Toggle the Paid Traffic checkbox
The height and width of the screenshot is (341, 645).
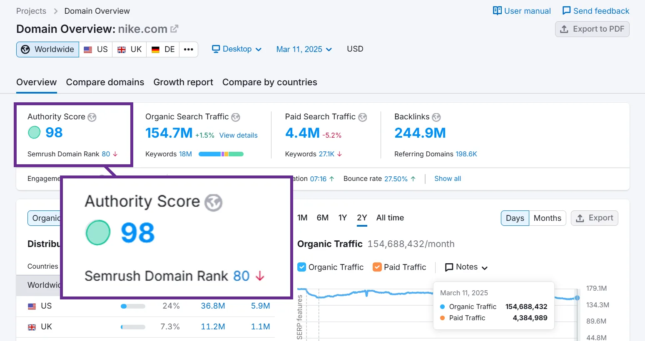click(x=377, y=267)
